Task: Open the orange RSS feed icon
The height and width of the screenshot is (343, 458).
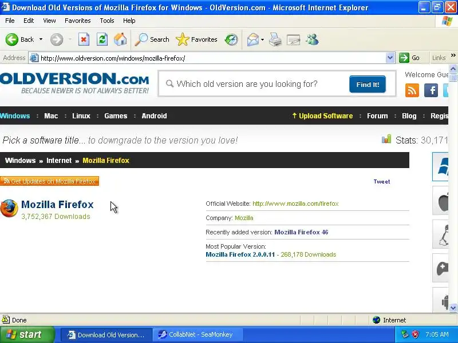Action: [x=412, y=90]
